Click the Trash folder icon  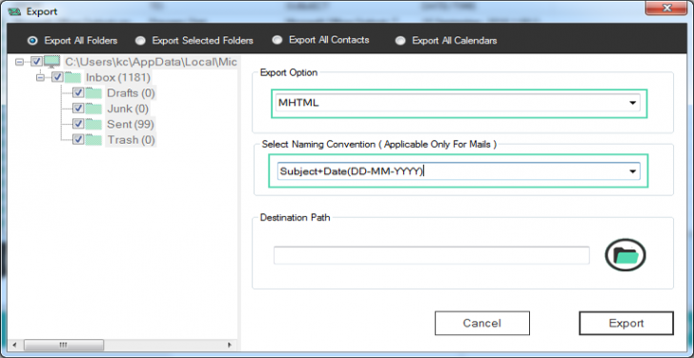(93, 140)
